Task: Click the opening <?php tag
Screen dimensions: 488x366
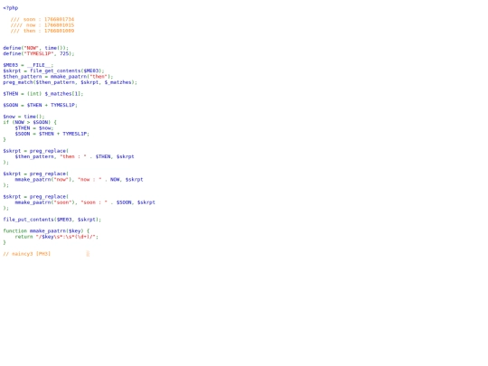Action: (x=11, y=8)
